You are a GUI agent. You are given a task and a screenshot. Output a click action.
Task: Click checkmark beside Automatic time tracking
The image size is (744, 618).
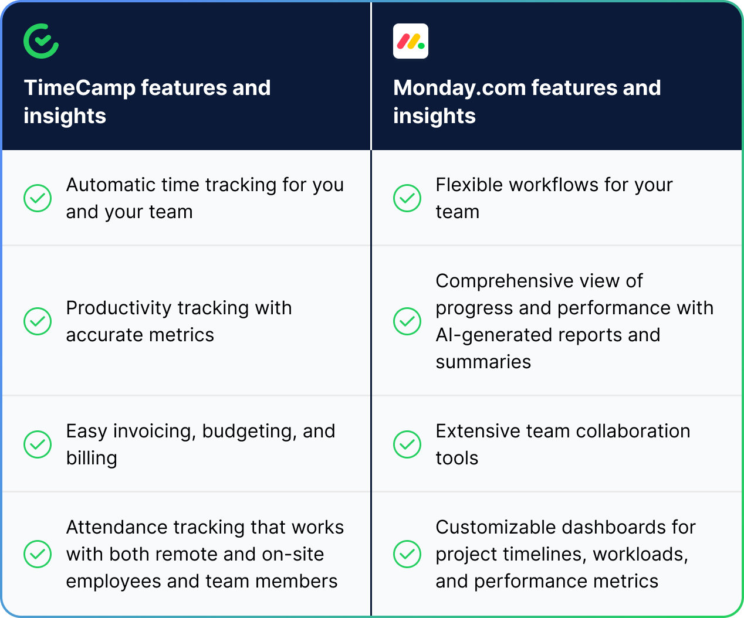tap(38, 198)
